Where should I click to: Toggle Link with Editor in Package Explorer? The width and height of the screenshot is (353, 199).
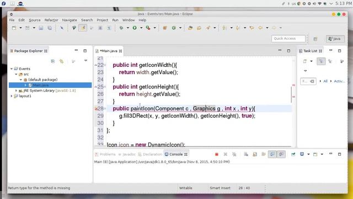[61, 61]
